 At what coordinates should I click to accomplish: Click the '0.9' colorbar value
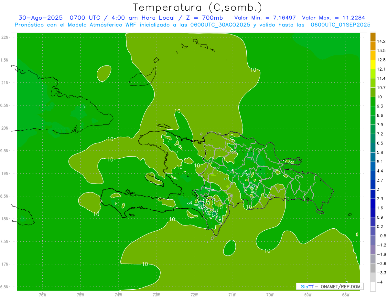click(381, 217)
